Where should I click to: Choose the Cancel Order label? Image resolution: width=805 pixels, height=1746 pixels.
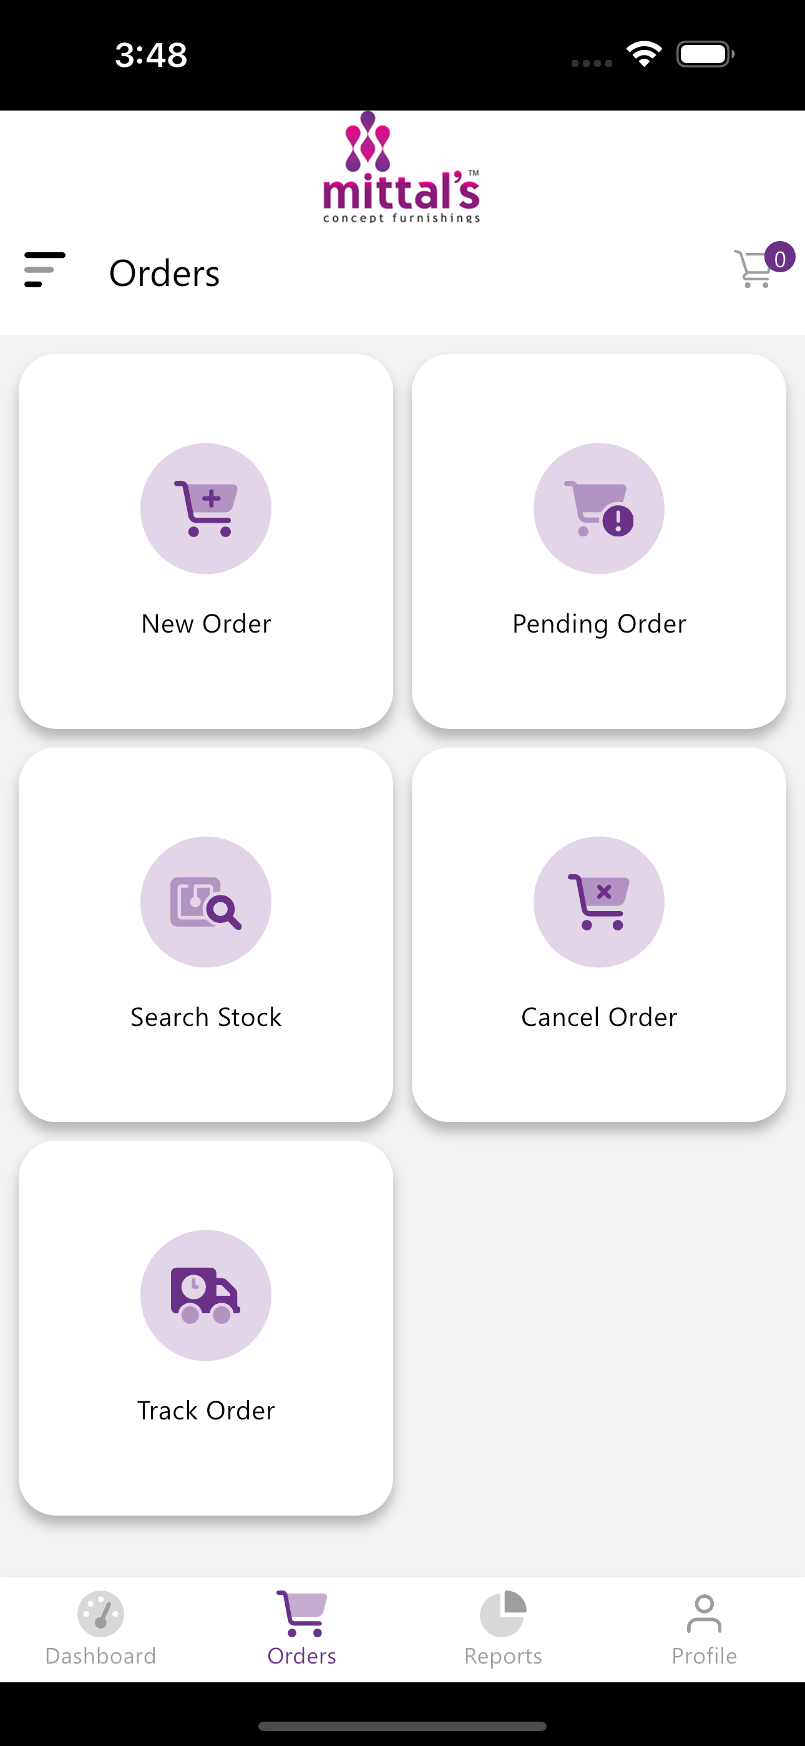(599, 1017)
